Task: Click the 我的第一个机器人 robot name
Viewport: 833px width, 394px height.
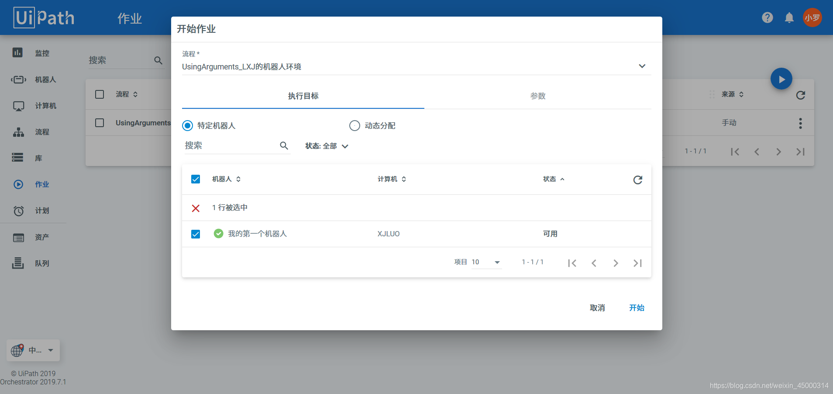Action: tap(257, 234)
